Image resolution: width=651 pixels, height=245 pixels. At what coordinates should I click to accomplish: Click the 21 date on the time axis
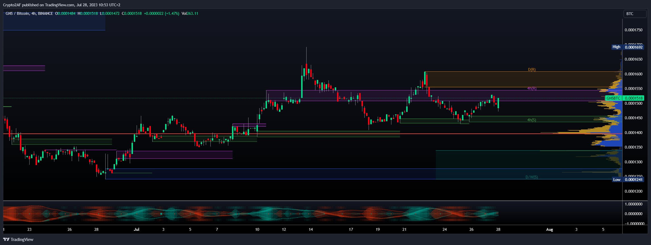[404, 229]
